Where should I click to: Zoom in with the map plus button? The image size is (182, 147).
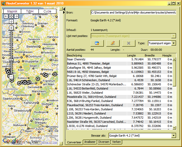11,28
